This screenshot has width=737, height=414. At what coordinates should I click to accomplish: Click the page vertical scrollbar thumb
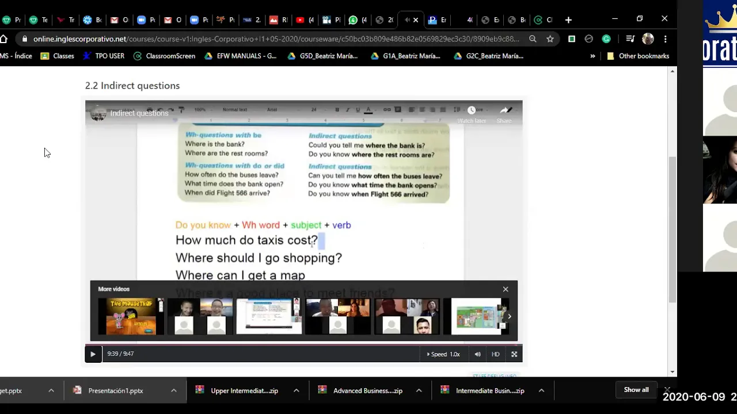[x=672, y=229]
